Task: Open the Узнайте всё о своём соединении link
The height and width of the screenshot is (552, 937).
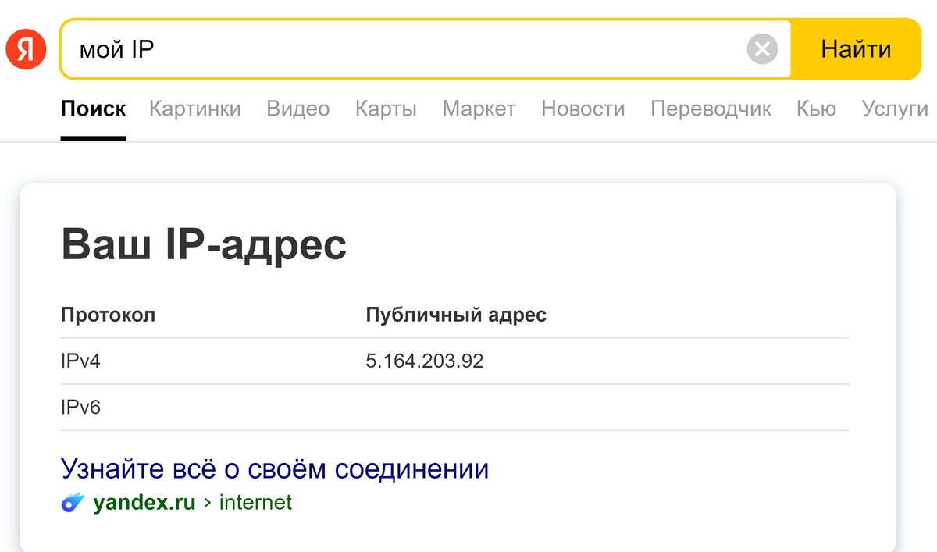Action: tap(273, 468)
